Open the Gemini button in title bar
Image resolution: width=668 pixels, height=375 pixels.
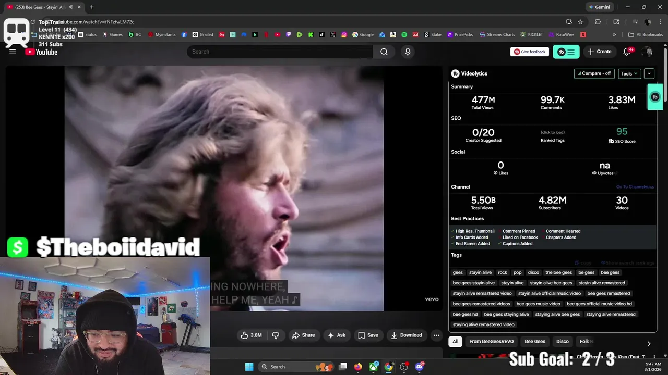pyautogui.click(x=599, y=7)
